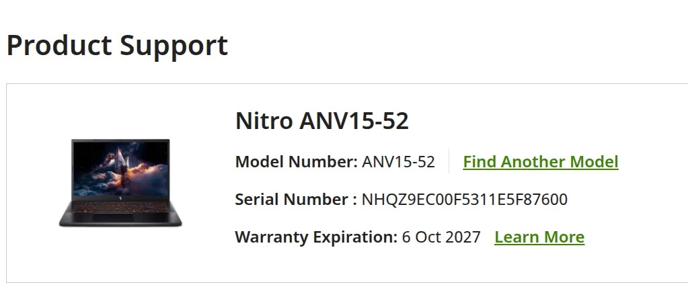Click the Model Number label
The image size is (688, 297).
tap(296, 162)
